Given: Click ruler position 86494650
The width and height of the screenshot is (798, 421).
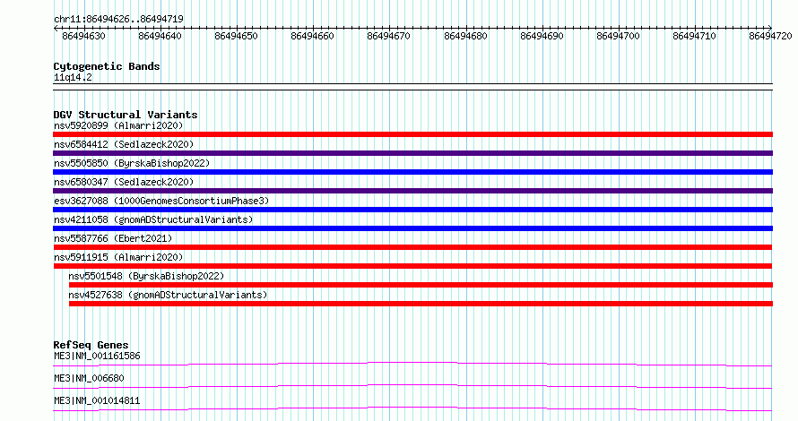Looking at the screenshot, I should pos(236,36).
